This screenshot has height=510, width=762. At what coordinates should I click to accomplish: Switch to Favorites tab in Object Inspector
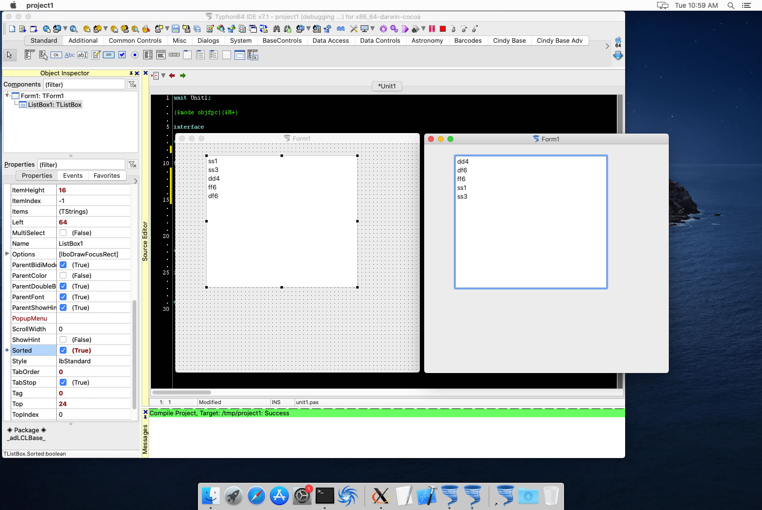pos(107,175)
